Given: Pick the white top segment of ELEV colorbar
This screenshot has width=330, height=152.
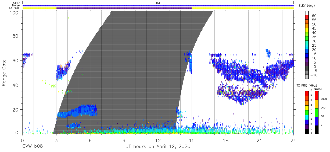Looking at the screenshot, I should 307,13.
